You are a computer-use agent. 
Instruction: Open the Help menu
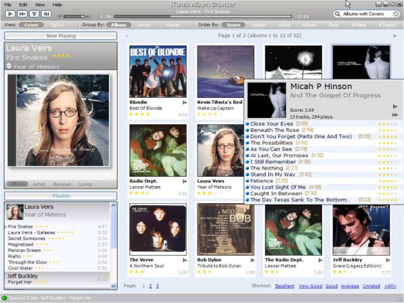point(57,5)
